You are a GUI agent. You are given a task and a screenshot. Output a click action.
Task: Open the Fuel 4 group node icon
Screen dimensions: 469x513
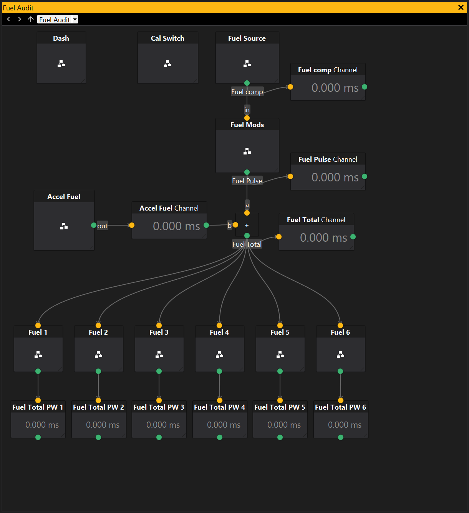click(x=219, y=355)
